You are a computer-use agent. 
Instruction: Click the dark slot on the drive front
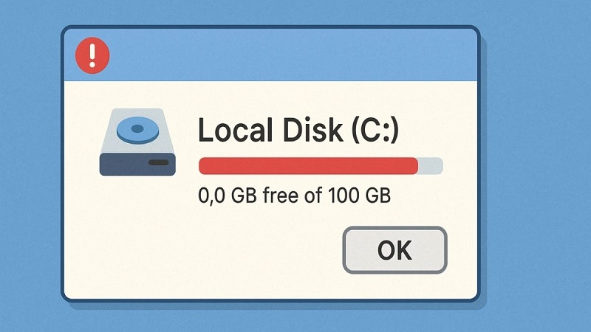click(157, 162)
